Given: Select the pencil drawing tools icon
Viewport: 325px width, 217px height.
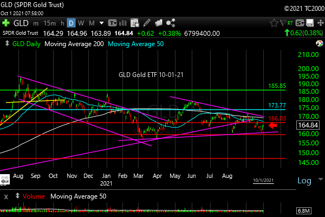Looking at the screenshot, I should coord(147,23).
